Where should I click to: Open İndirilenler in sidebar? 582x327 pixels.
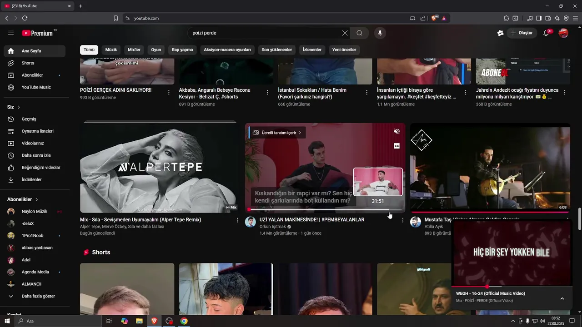coord(35,179)
